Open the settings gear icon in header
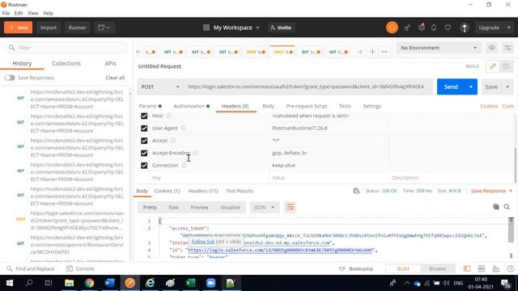 pyautogui.click(x=421, y=27)
